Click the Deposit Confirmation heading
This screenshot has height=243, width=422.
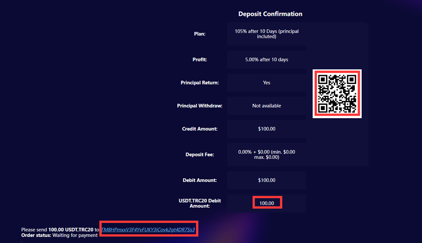click(270, 14)
